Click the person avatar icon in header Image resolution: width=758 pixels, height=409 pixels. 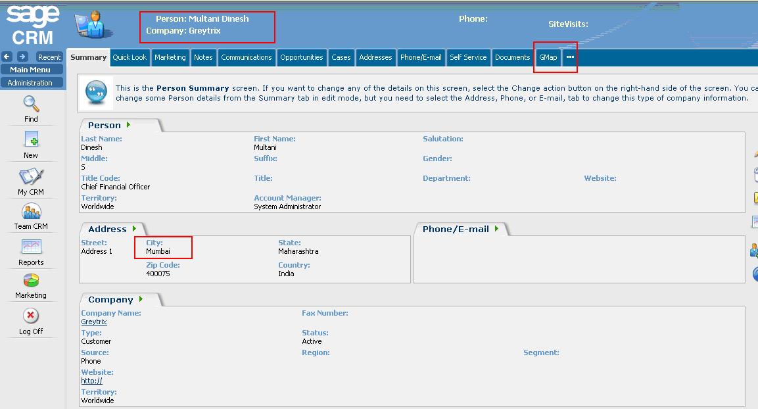pyautogui.click(x=93, y=25)
